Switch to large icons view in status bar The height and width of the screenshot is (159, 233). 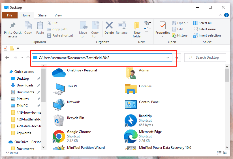[225, 152]
